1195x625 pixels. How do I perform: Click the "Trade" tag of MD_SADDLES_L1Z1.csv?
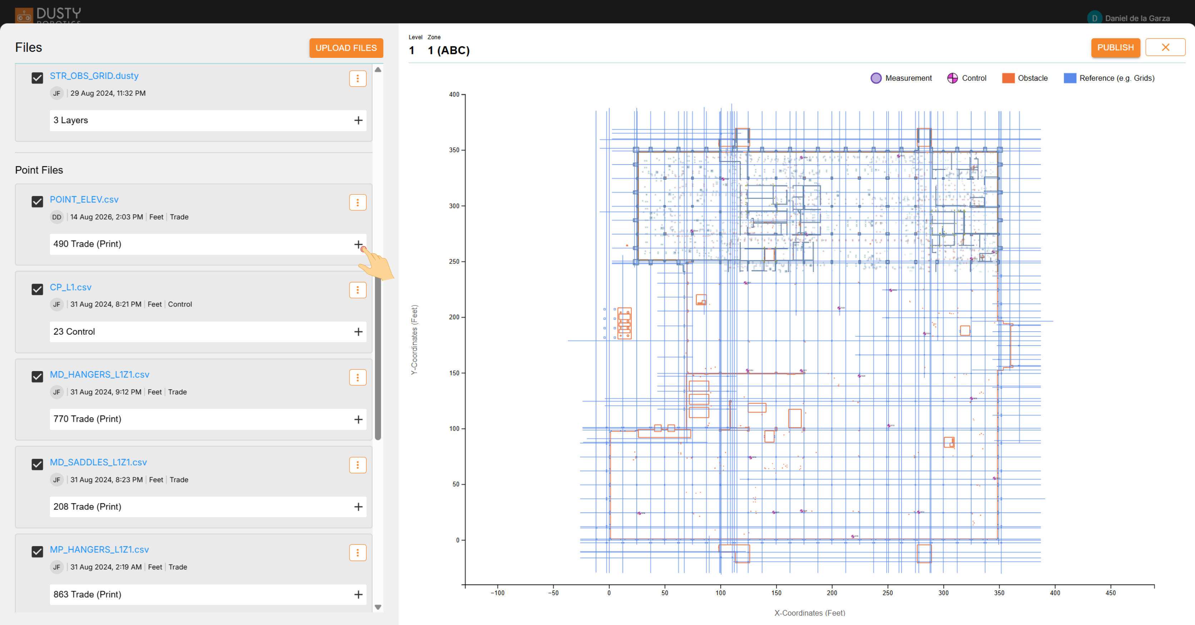[x=179, y=479]
